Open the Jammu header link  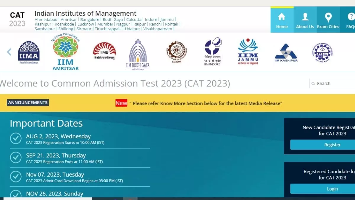tap(167, 20)
